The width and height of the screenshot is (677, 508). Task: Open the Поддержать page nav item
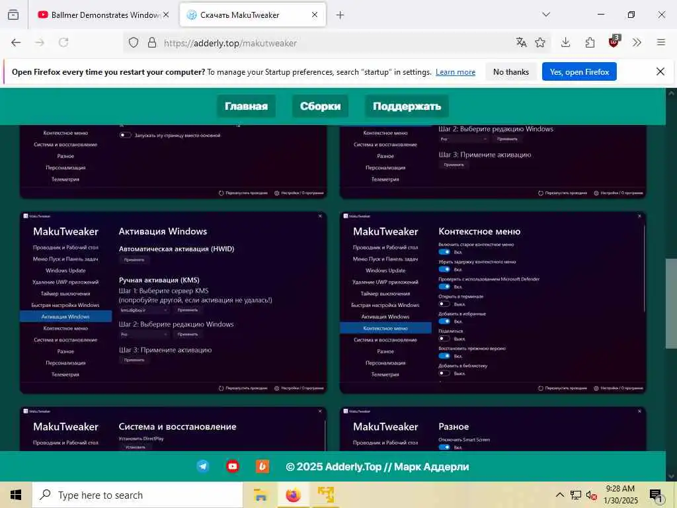(407, 106)
